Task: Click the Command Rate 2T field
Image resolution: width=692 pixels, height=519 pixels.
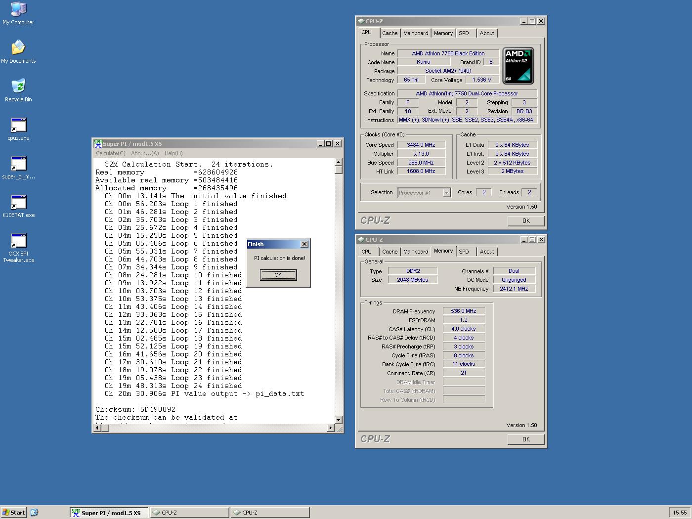Action: coord(464,373)
